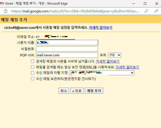The image size is (161, 128).
Task: Click the 이메일 주소 label
Action: [x=26, y=37]
